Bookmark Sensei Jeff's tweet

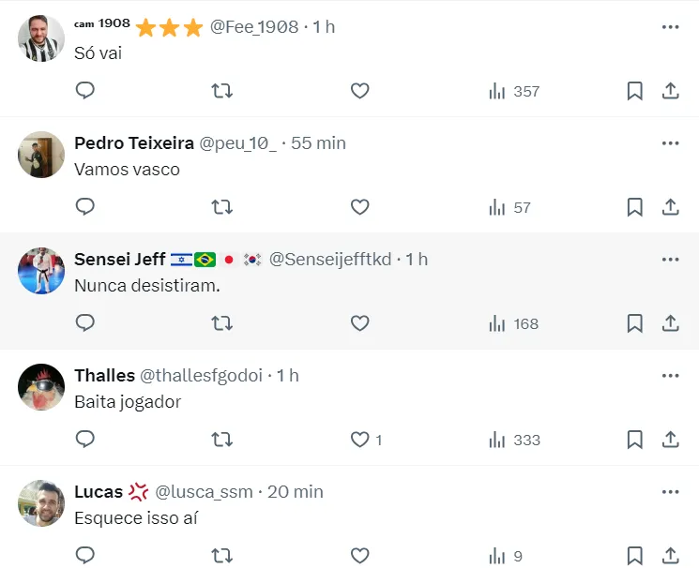click(x=634, y=323)
